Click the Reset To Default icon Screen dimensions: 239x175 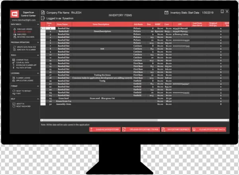pyautogui.click(x=14, y=91)
